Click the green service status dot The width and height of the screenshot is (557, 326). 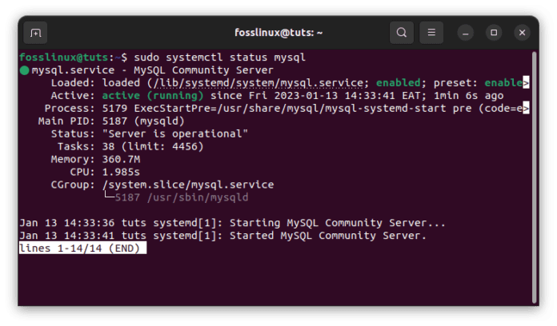tap(24, 70)
